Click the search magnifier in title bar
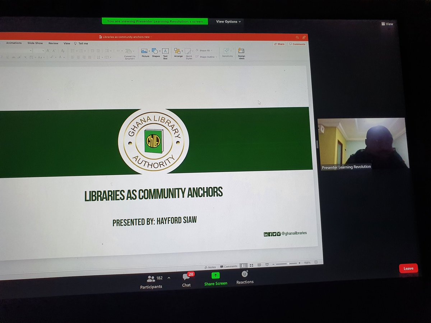The width and height of the screenshot is (431, 323). click(297, 37)
